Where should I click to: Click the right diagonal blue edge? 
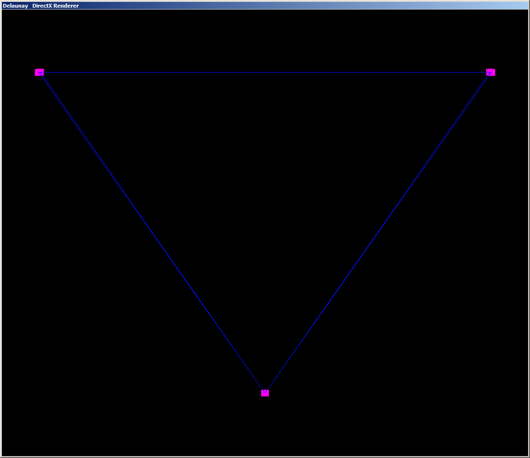tap(377, 232)
